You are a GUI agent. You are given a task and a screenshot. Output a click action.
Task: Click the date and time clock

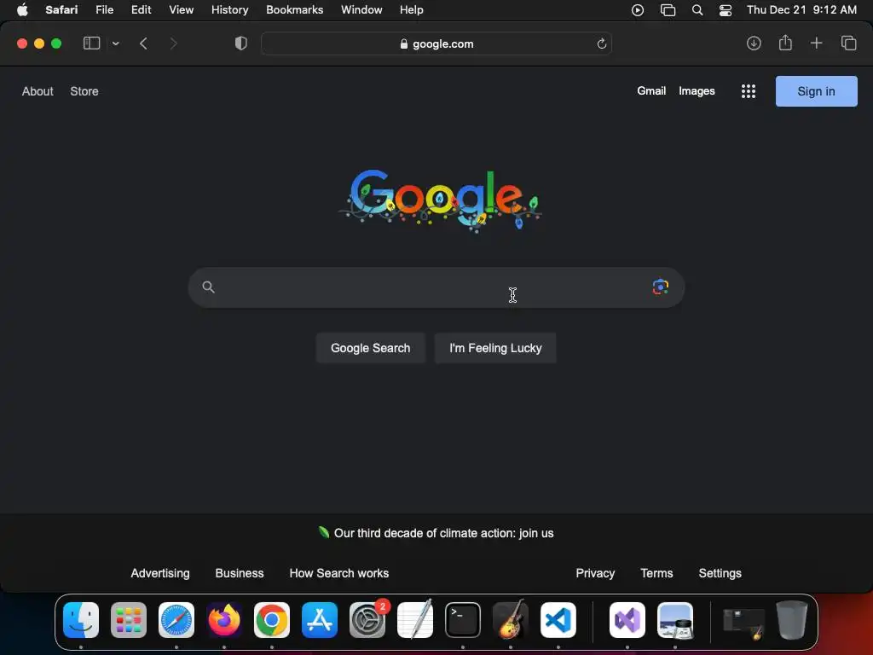(x=801, y=10)
